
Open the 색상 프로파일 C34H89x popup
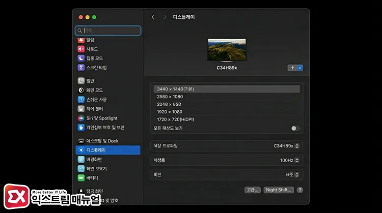(x=286, y=146)
